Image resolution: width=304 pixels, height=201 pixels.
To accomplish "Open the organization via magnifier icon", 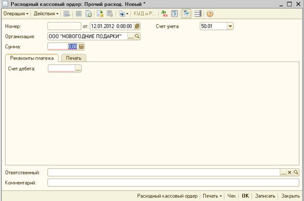I will (x=137, y=36).
